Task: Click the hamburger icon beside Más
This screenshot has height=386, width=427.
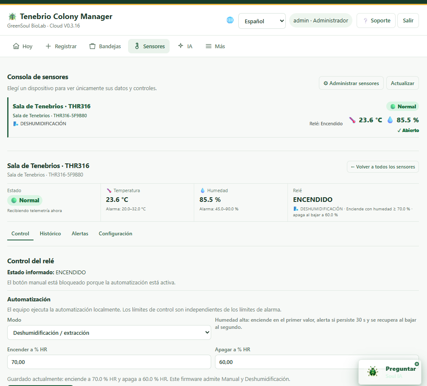Action: click(208, 46)
